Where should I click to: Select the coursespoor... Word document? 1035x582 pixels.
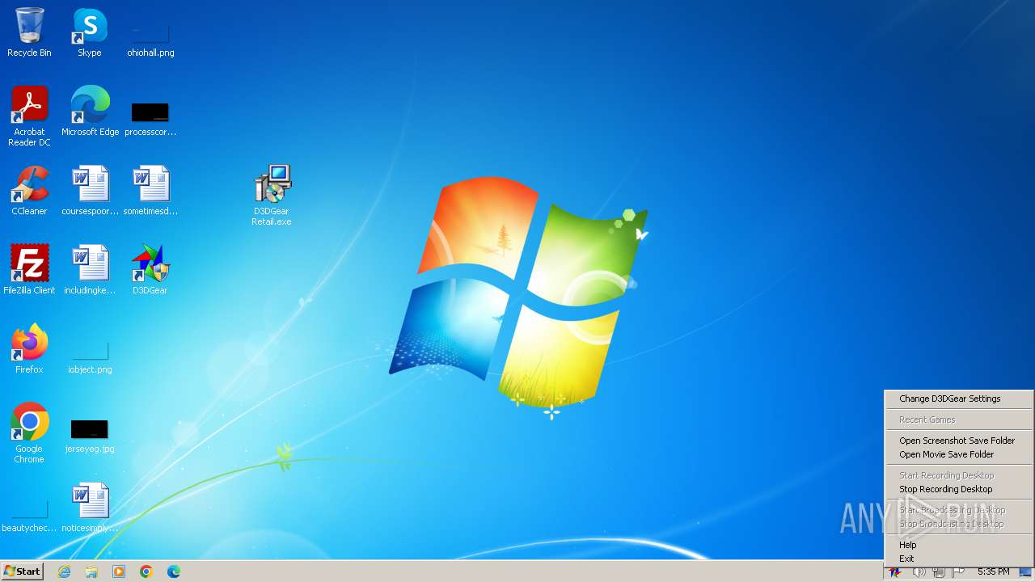[90, 191]
